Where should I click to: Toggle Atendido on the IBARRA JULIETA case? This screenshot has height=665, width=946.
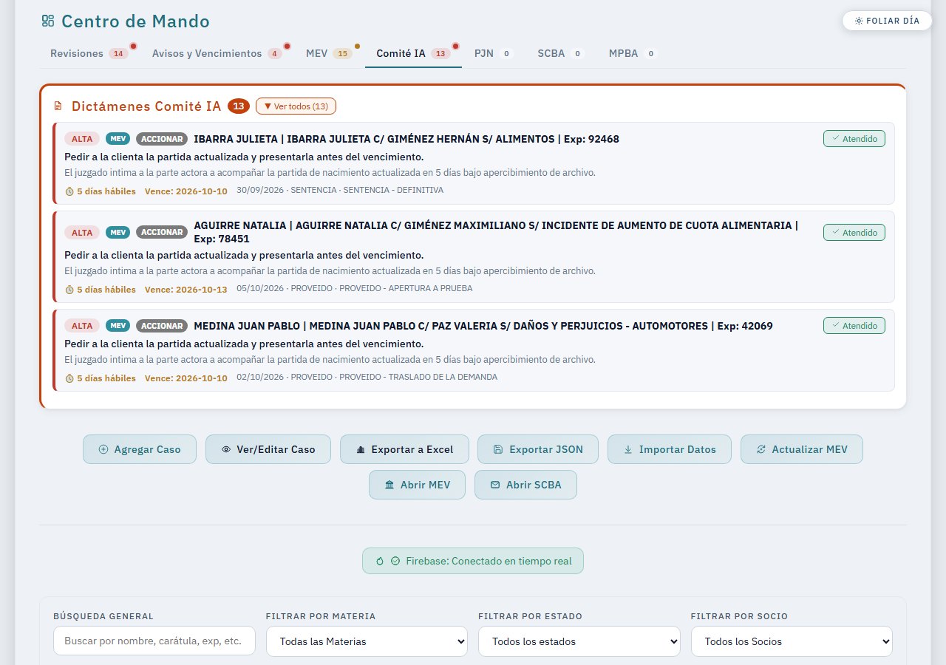(854, 138)
